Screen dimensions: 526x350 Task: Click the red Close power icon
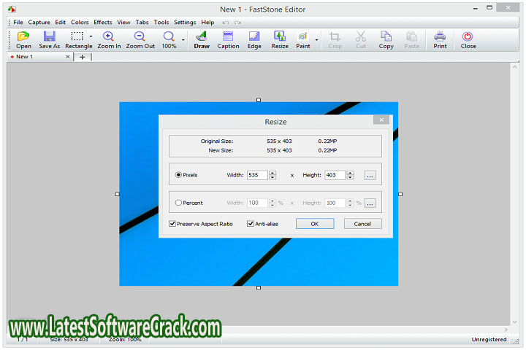468,40
